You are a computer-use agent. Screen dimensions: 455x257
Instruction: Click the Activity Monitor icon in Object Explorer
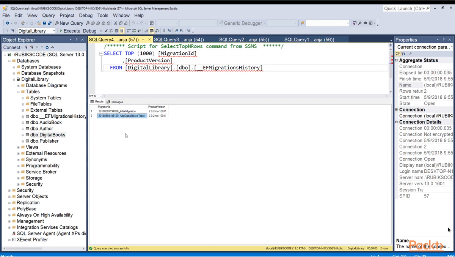52,47
